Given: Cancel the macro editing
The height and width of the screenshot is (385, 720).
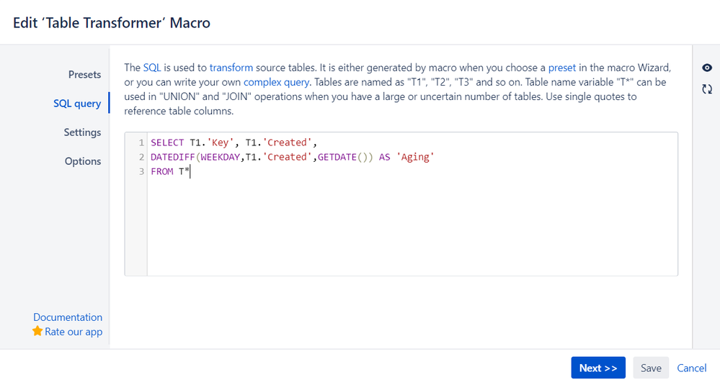Looking at the screenshot, I should tap(691, 368).
